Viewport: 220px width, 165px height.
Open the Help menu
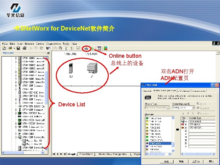[74, 44]
